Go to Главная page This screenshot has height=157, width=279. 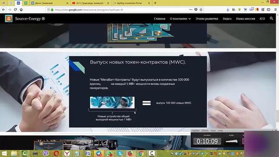[x=160, y=18]
